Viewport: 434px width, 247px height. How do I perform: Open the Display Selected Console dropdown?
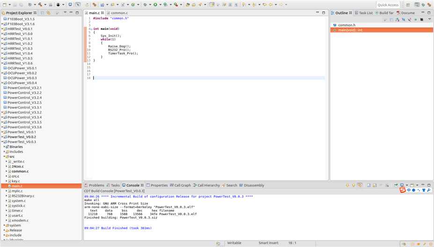(x=407, y=185)
